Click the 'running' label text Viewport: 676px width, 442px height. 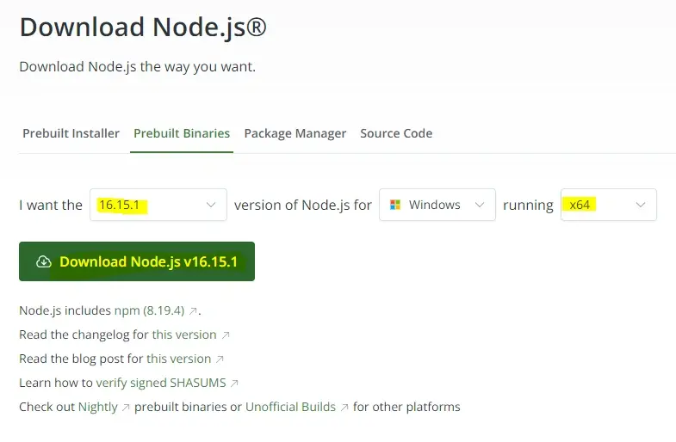tap(528, 206)
